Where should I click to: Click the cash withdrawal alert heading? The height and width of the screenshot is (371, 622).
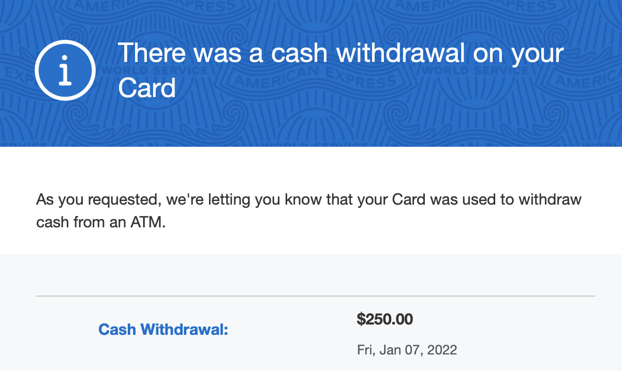(340, 70)
